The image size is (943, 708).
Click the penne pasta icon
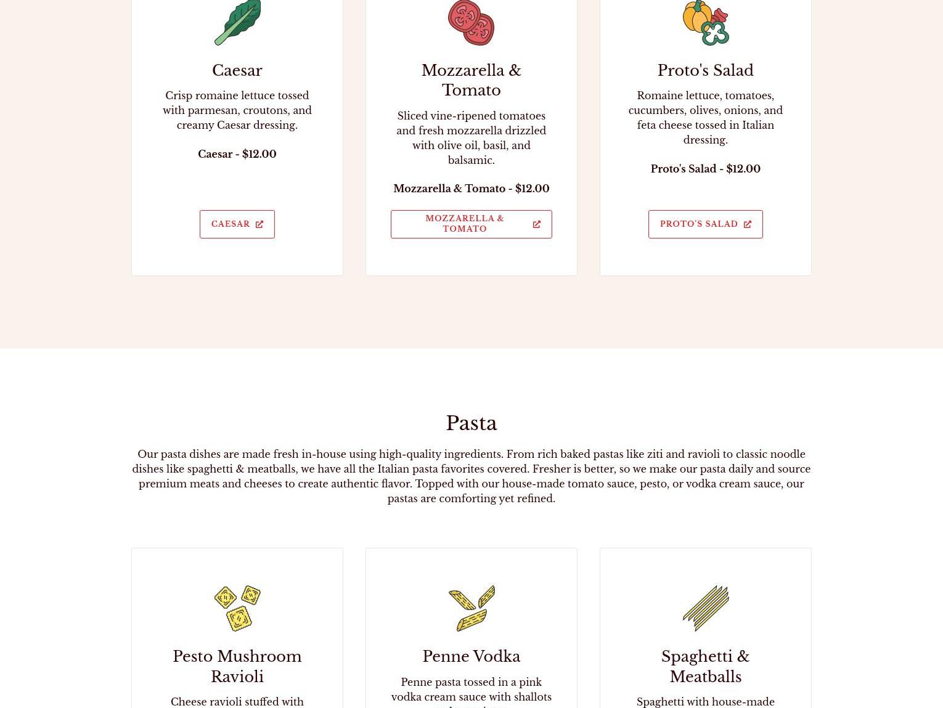(471, 608)
